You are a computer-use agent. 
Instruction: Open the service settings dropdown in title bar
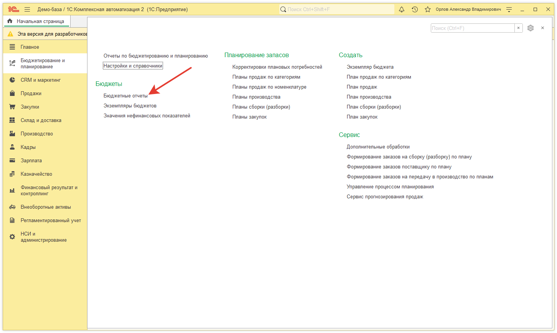coord(509,9)
